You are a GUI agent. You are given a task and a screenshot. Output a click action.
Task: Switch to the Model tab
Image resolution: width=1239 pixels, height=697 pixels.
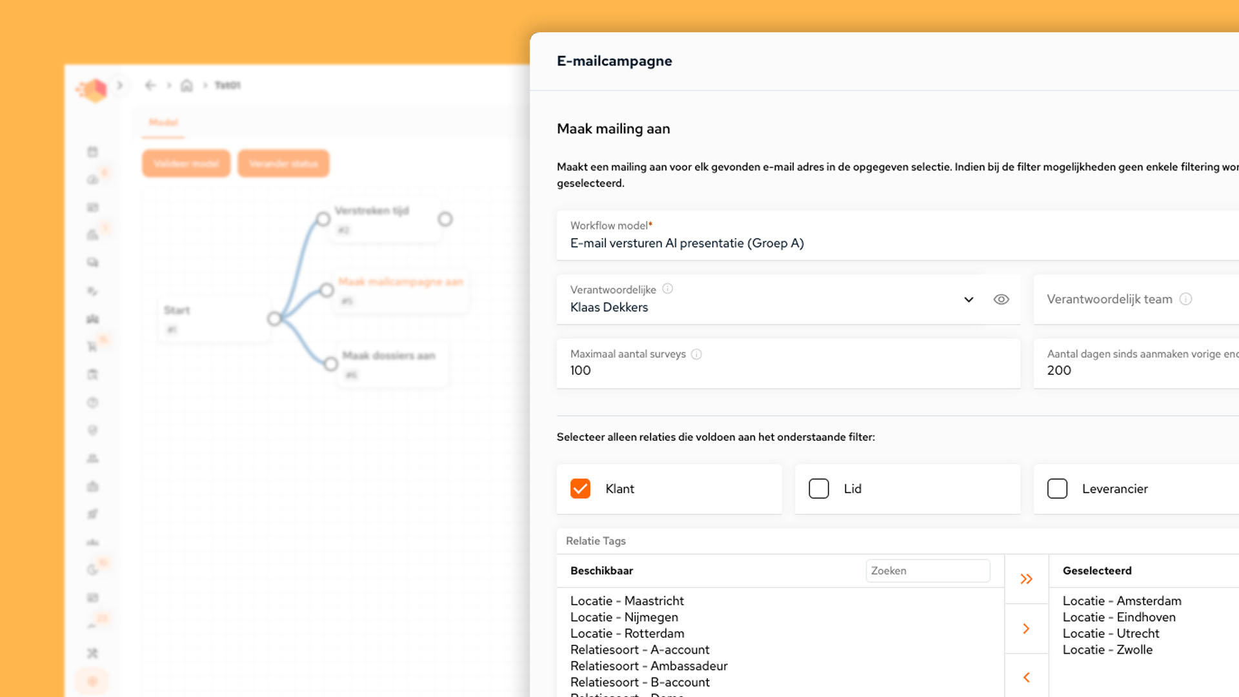coord(163,122)
